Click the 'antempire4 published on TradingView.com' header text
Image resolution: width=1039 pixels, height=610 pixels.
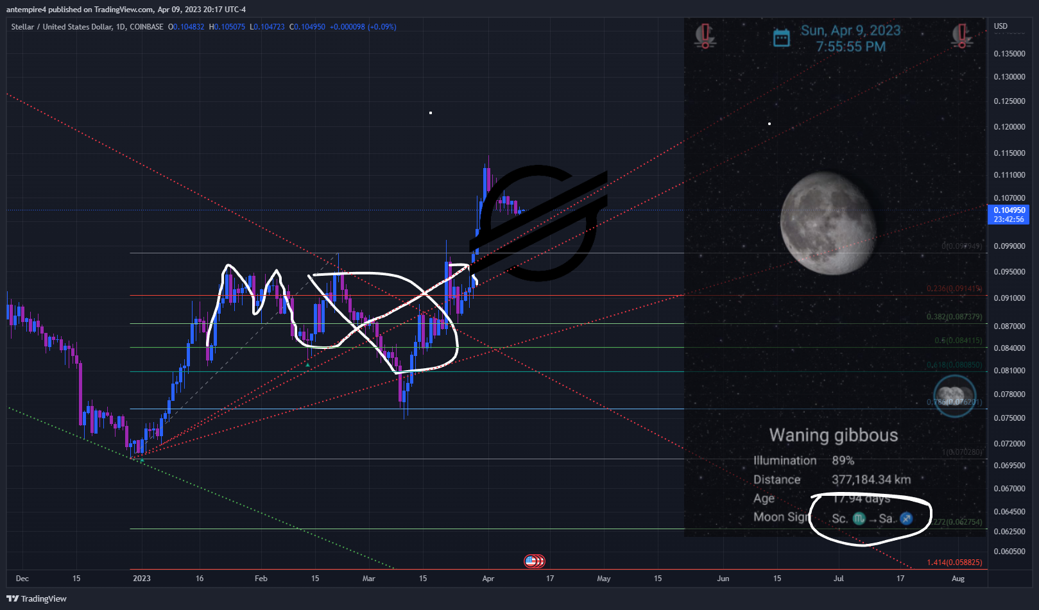[x=80, y=10]
